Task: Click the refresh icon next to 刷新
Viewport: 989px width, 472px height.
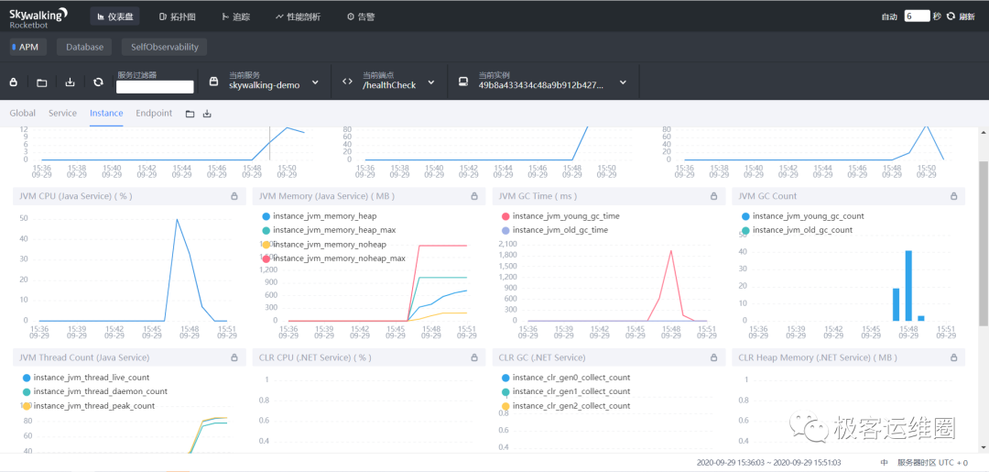Action: point(951,16)
